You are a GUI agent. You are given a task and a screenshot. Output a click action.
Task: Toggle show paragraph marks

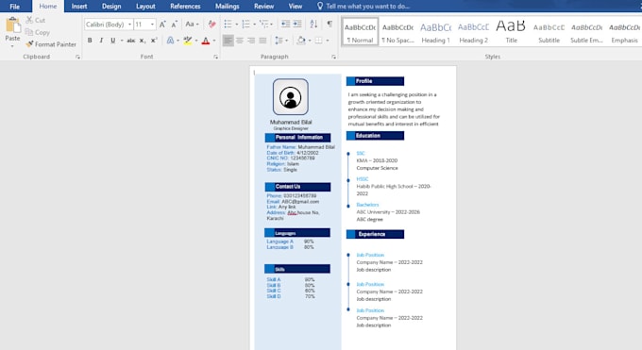point(329,25)
